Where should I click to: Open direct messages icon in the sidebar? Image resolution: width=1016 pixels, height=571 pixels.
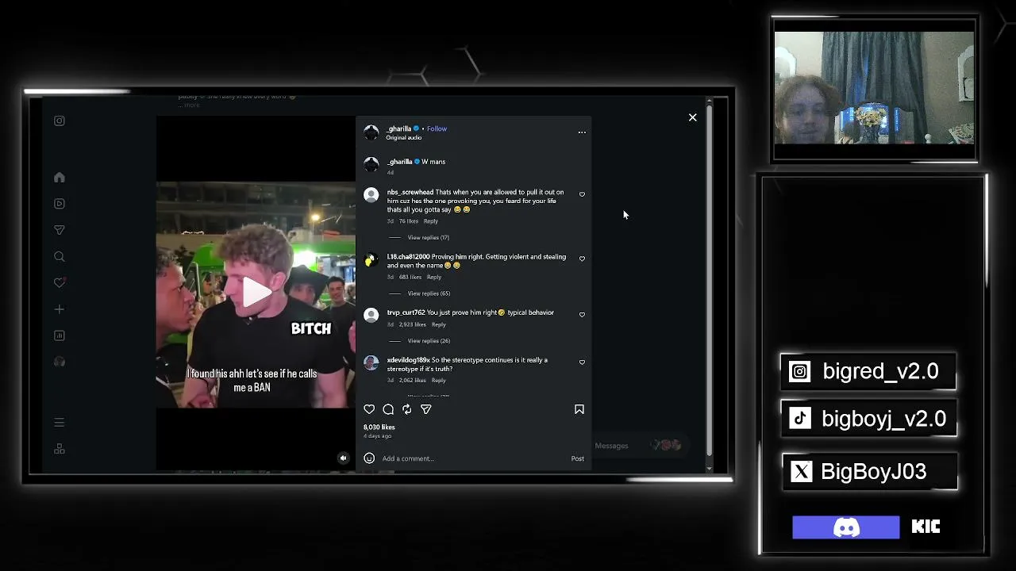[60, 230]
